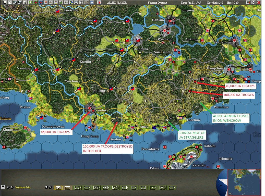265x196 pixels.
Task: Select the Japanese flag at Pescadores
Action: [x=164, y=147]
